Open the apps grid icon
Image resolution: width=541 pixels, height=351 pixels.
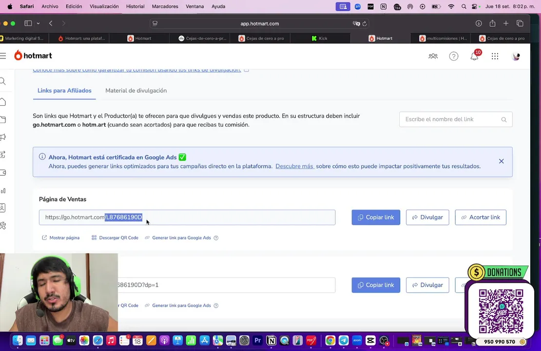495,56
